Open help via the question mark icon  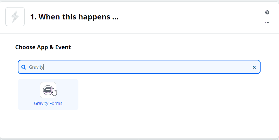pos(267,12)
